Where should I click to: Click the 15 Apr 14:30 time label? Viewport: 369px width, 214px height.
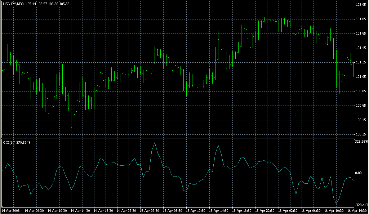click(218, 210)
